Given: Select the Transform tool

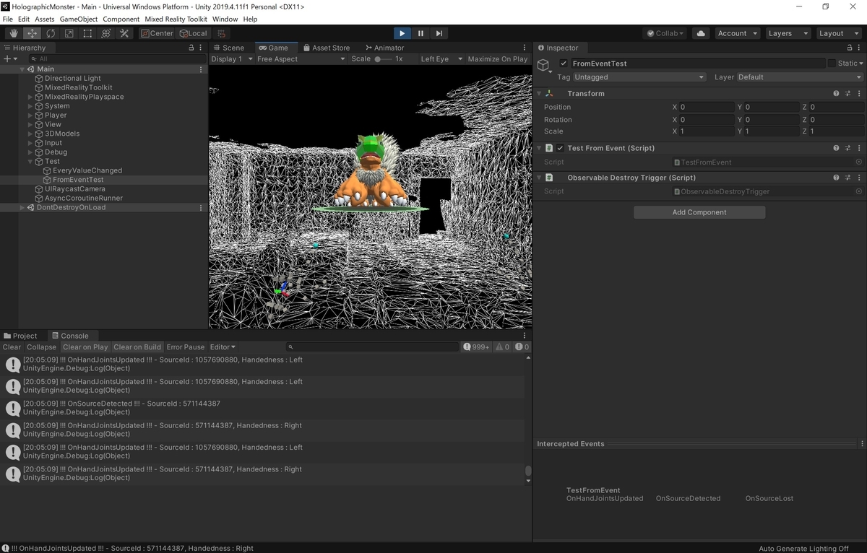Looking at the screenshot, I should click(x=106, y=33).
